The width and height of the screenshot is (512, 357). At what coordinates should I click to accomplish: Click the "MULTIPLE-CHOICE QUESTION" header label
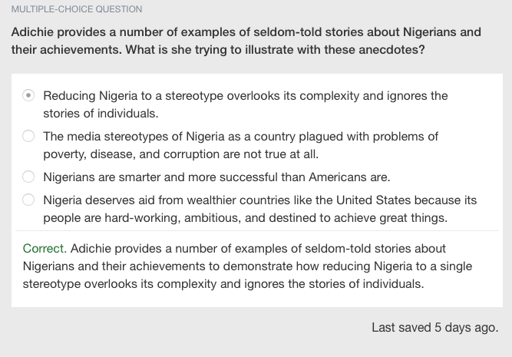(77, 9)
